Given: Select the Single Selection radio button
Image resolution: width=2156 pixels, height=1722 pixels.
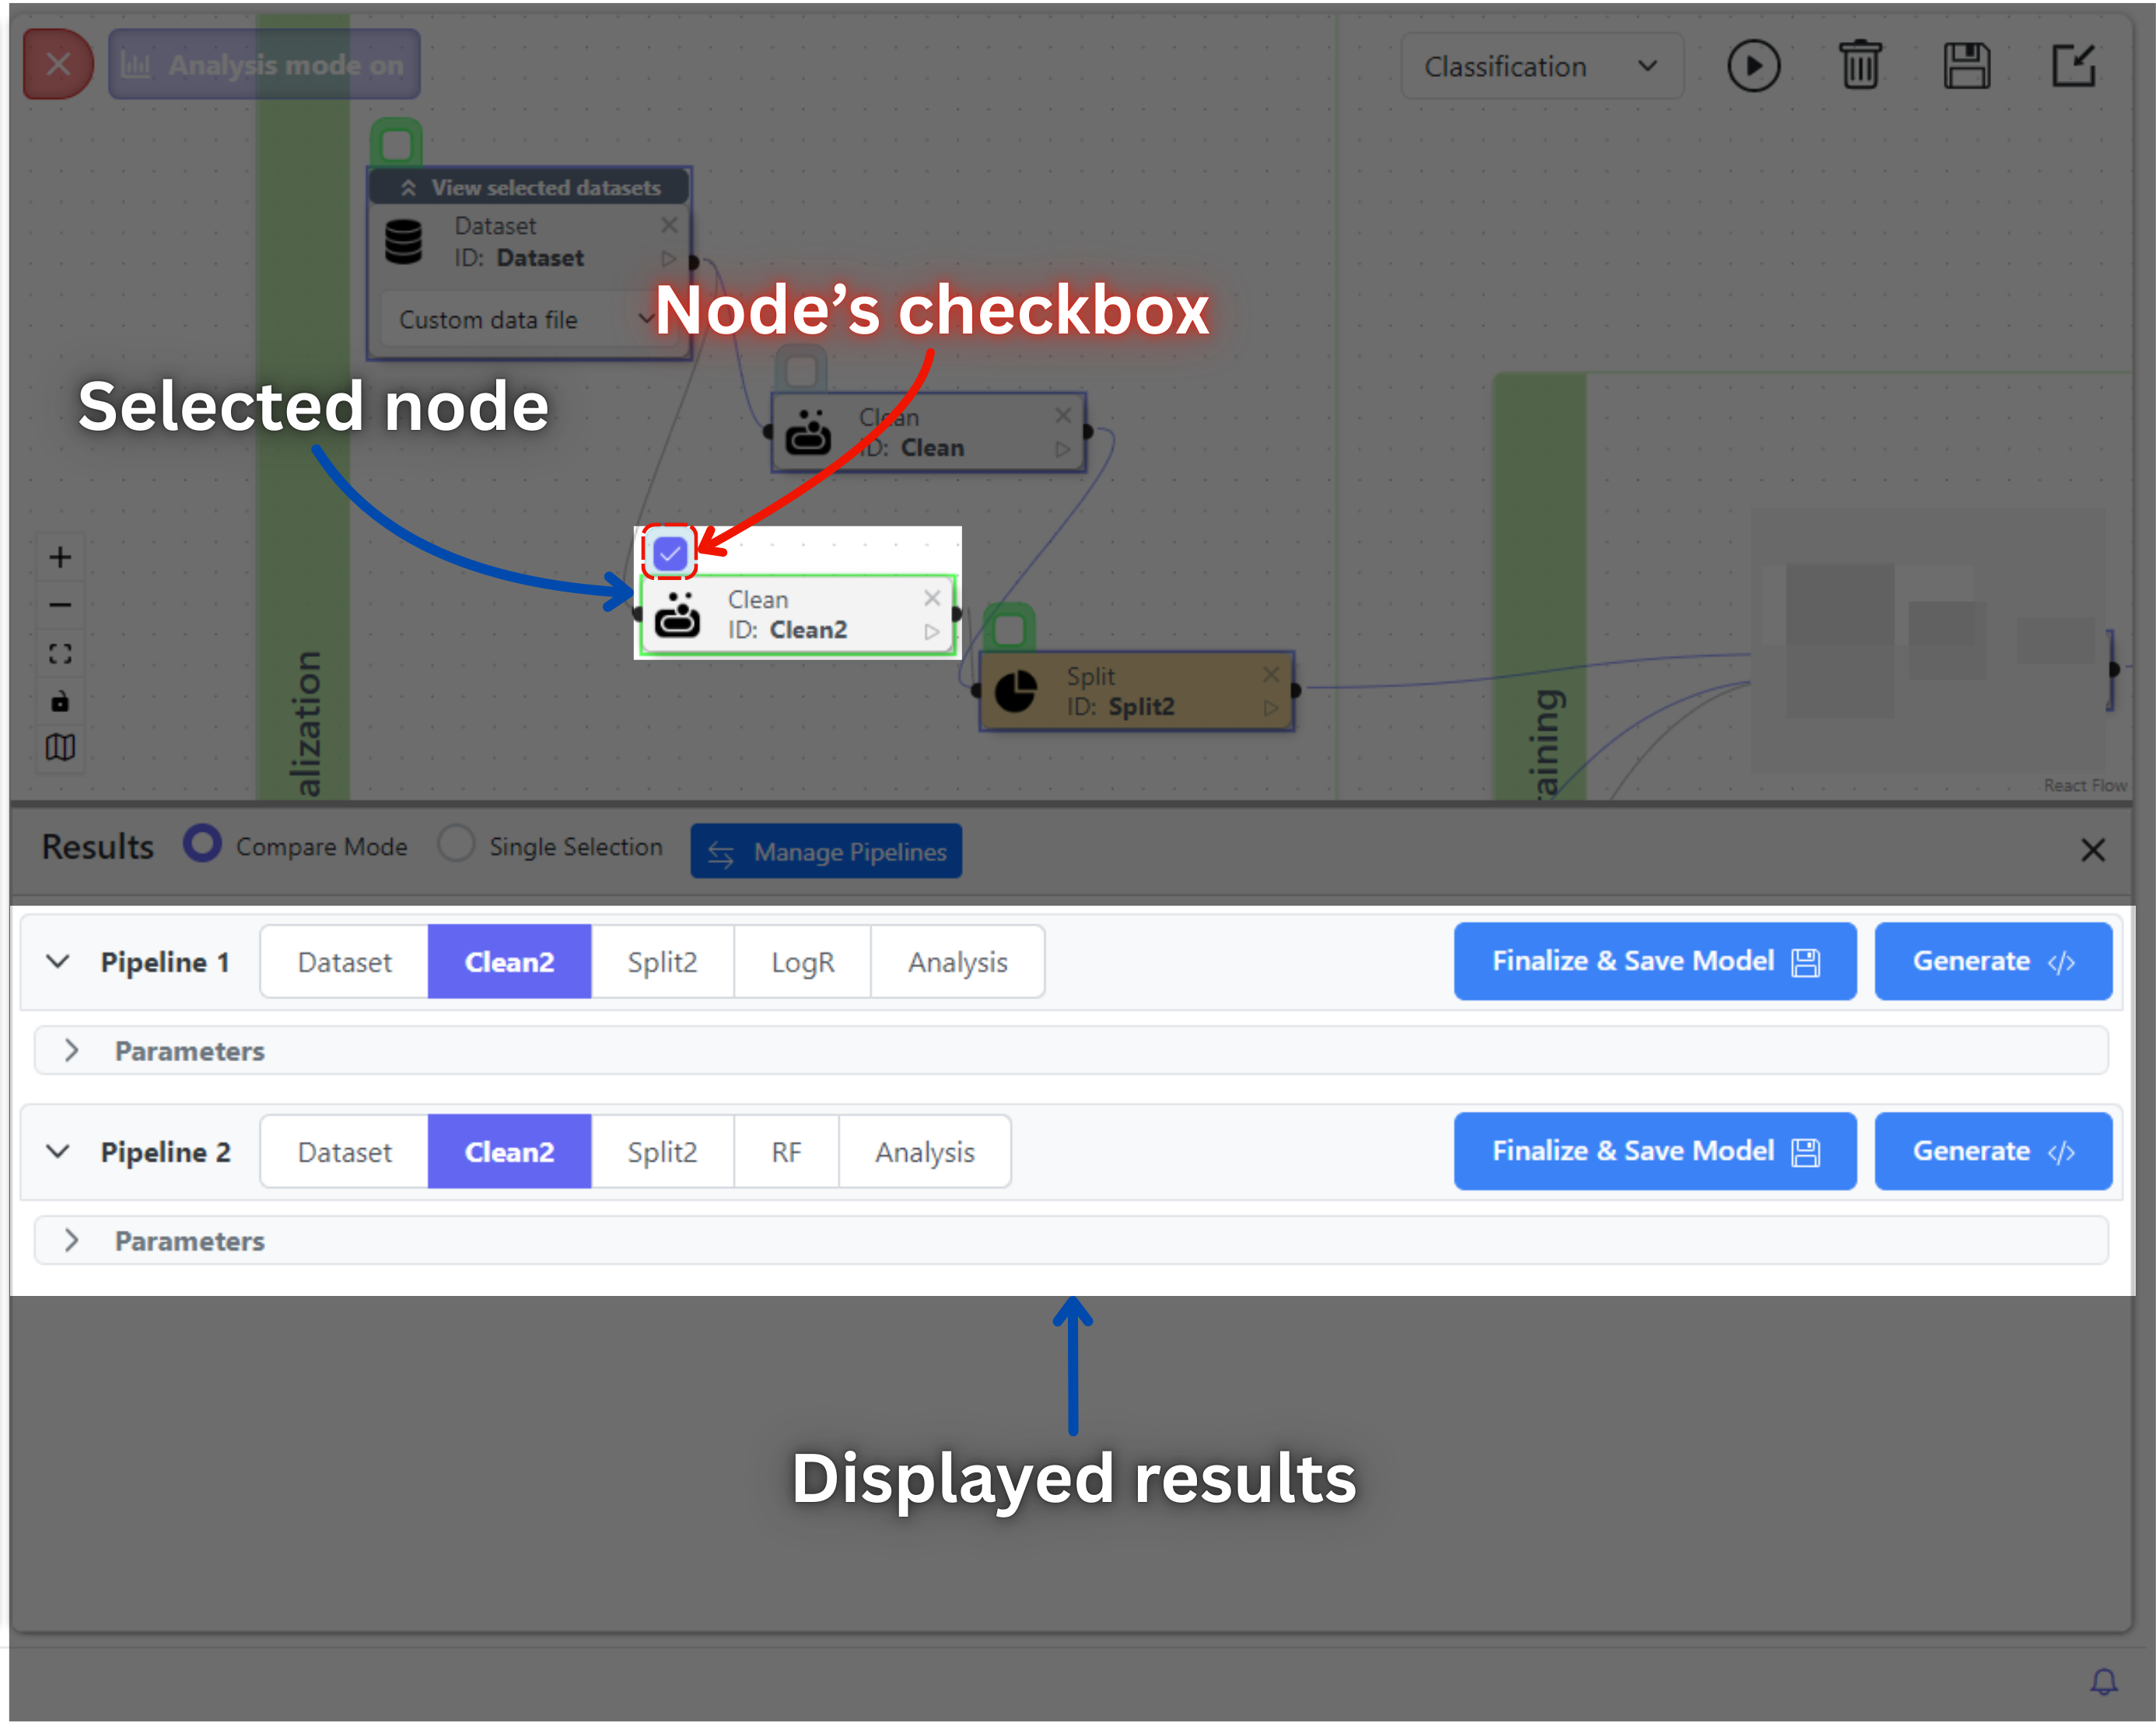Looking at the screenshot, I should coord(456,844).
